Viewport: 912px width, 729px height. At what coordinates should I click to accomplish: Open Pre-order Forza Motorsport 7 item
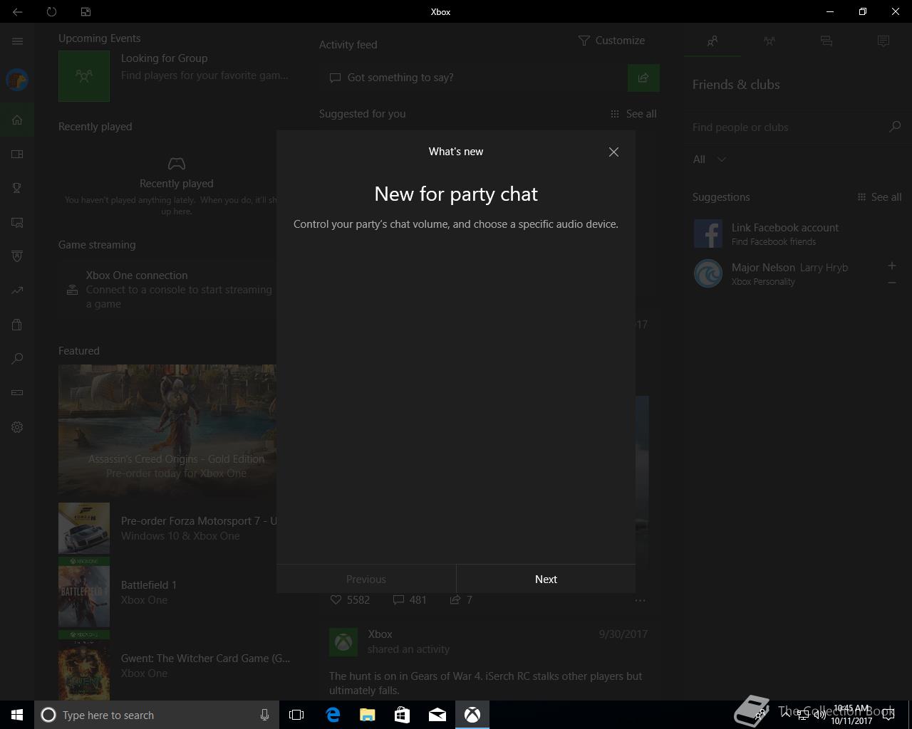pos(168,528)
